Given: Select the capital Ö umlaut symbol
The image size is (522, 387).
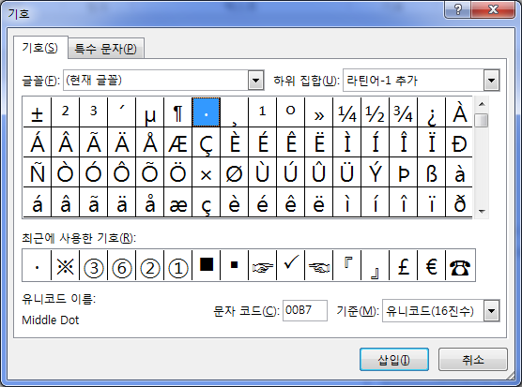Looking at the screenshot, I should (x=177, y=172).
